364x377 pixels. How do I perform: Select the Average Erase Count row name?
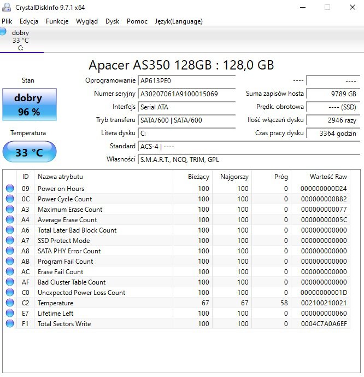pos(67,220)
